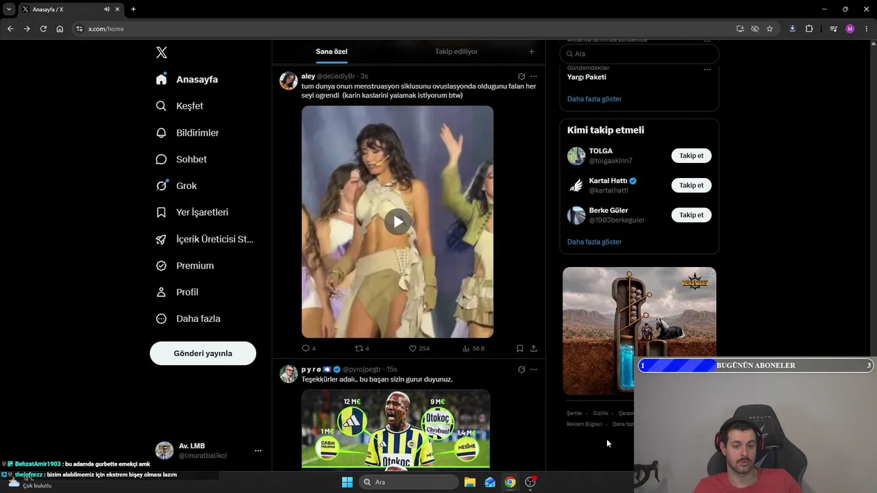Share aley's post
Image resolution: width=877 pixels, height=493 pixels.
(x=534, y=349)
